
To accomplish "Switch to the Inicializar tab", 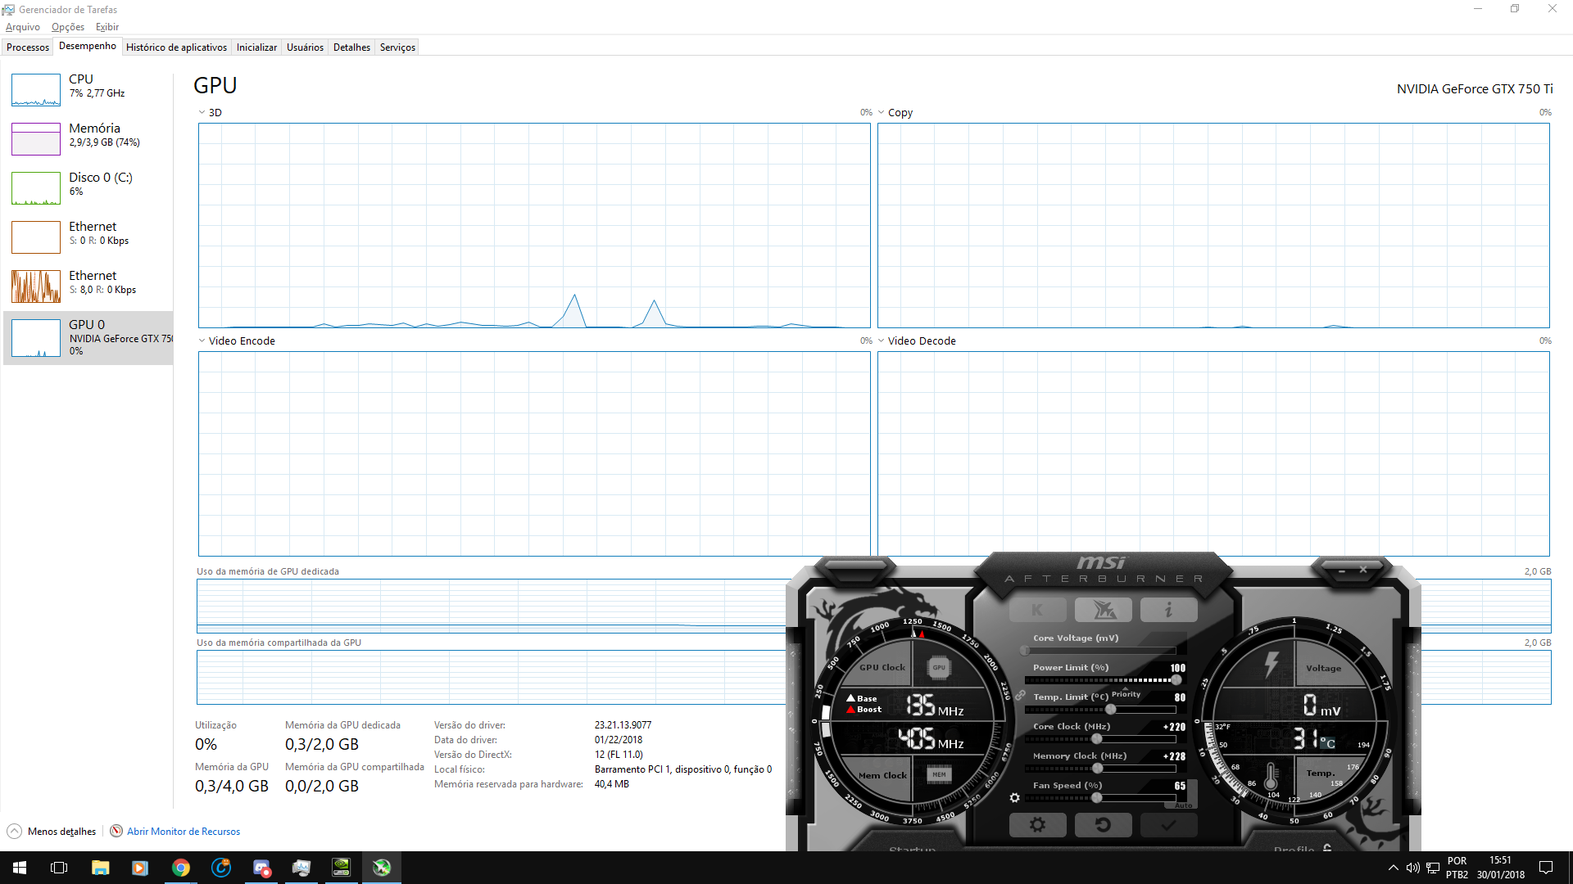I will tap(256, 47).
